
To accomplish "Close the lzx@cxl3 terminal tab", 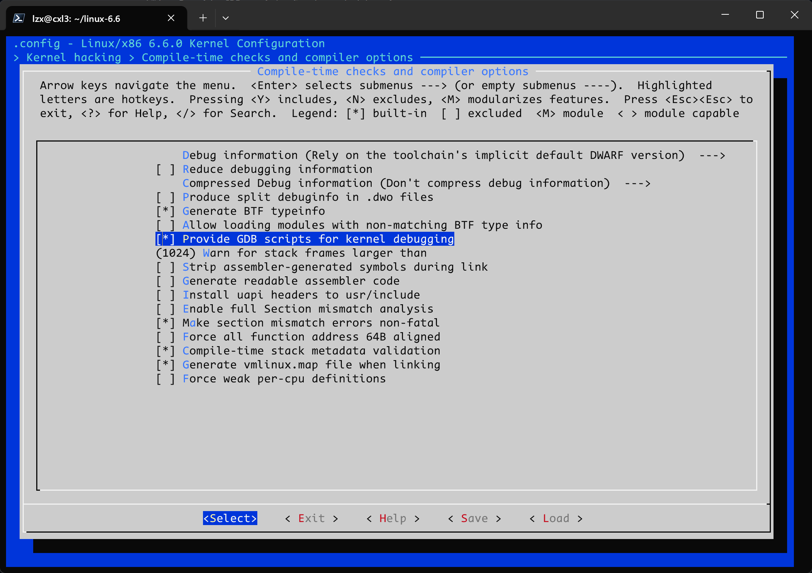I will point(171,18).
